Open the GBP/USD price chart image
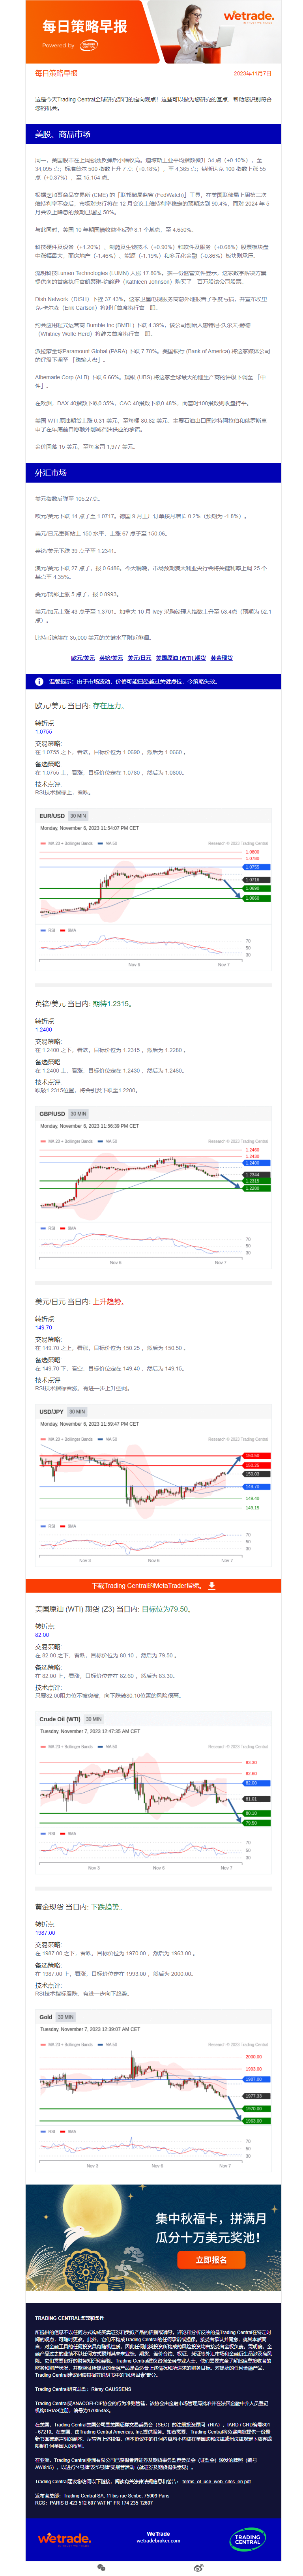 click(x=153, y=1188)
